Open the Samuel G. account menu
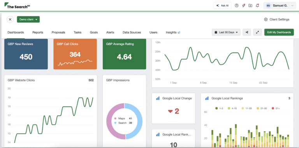 (280, 6)
